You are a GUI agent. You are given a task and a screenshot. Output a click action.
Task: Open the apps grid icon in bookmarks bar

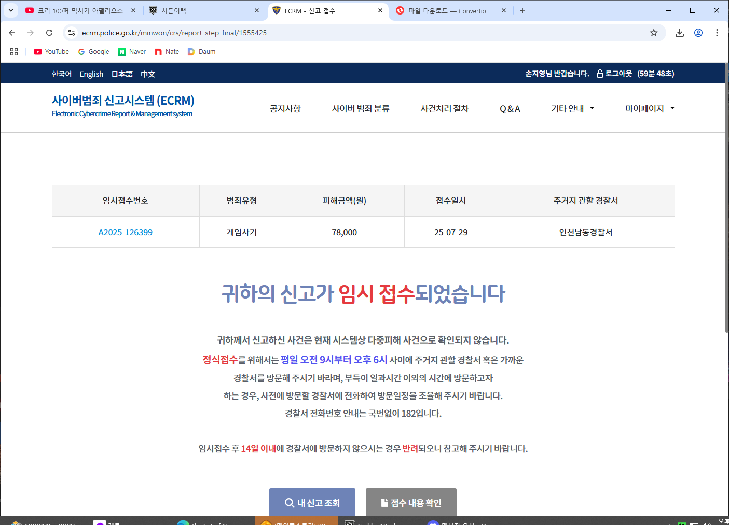(14, 52)
